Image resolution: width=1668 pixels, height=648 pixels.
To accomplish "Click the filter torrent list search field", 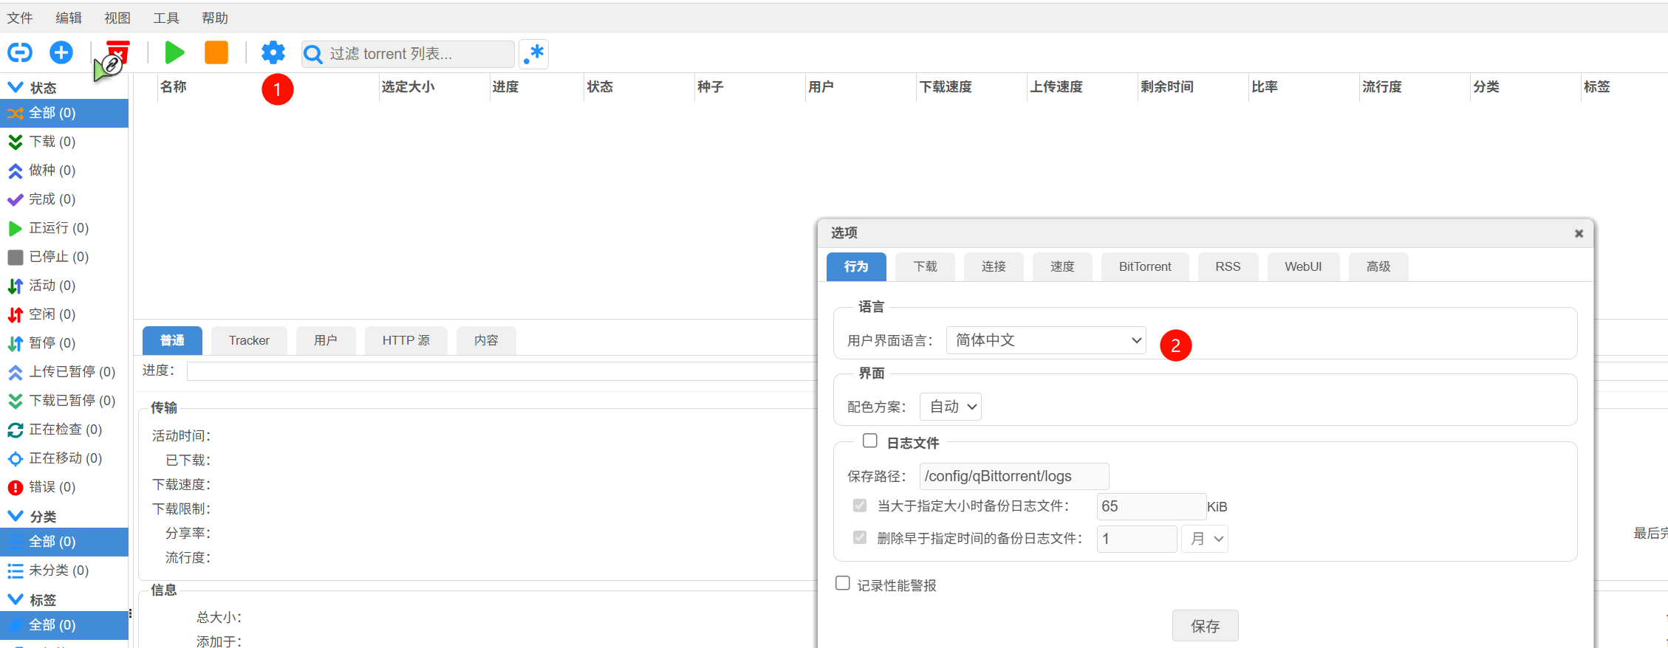I will [408, 54].
